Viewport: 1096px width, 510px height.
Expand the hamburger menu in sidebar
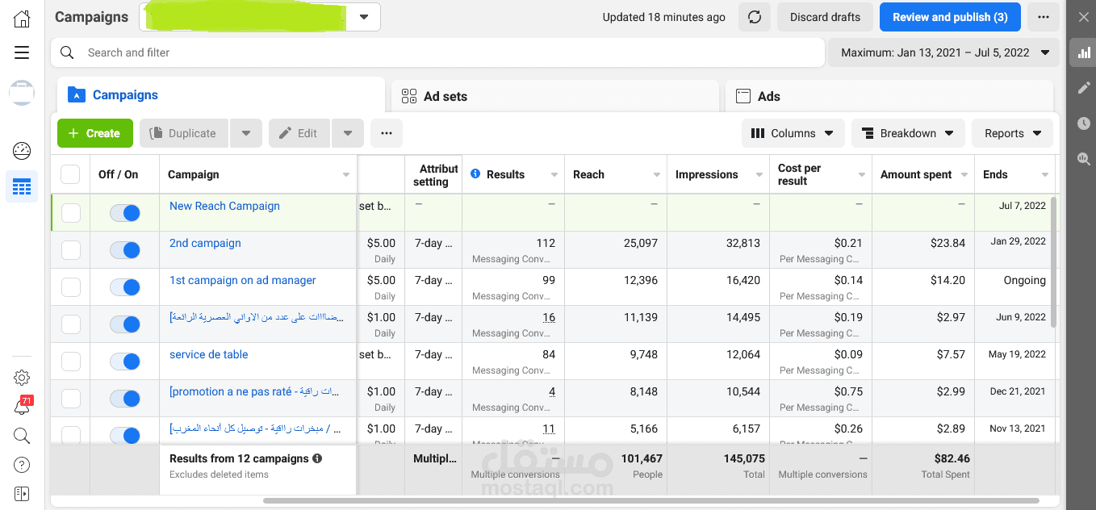click(x=22, y=52)
